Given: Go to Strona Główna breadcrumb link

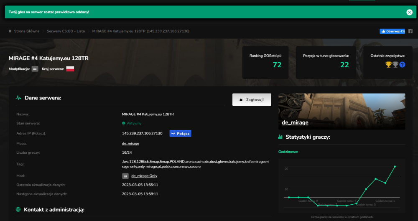Looking at the screenshot, I should (27, 31).
